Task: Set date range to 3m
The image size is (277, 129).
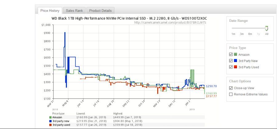Action: [242, 34]
